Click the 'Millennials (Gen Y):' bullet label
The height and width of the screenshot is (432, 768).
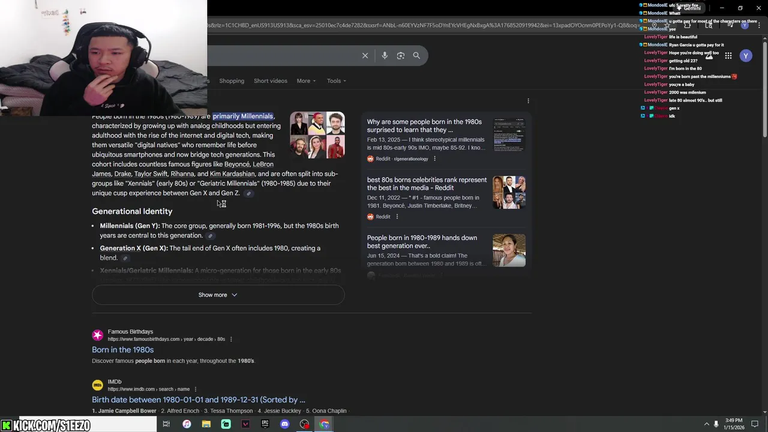(x=130, y=226)
